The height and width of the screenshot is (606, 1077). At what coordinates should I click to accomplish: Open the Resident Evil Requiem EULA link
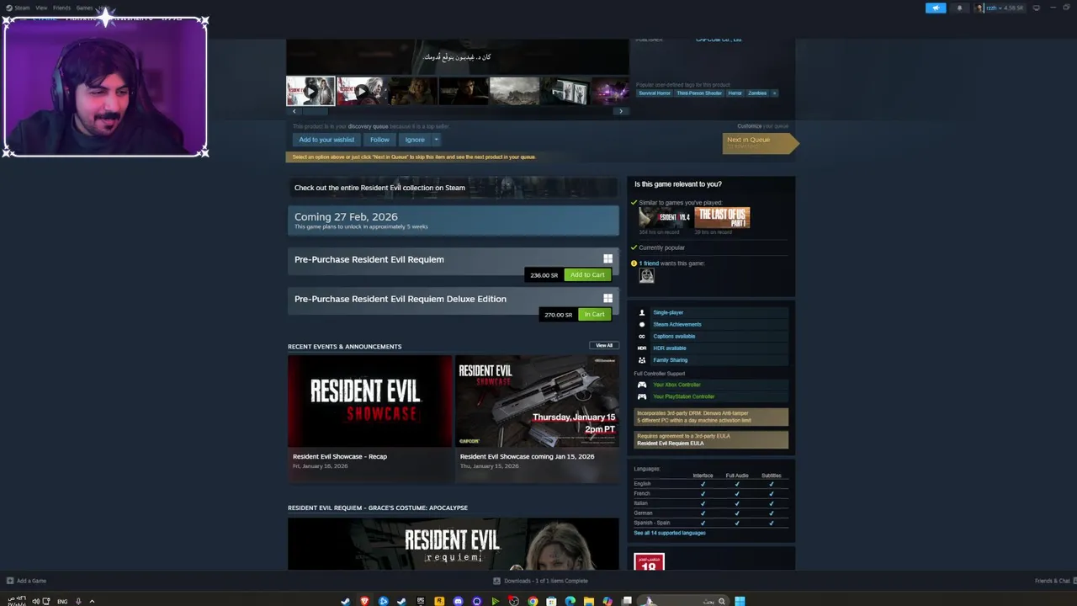coord(670,443)
